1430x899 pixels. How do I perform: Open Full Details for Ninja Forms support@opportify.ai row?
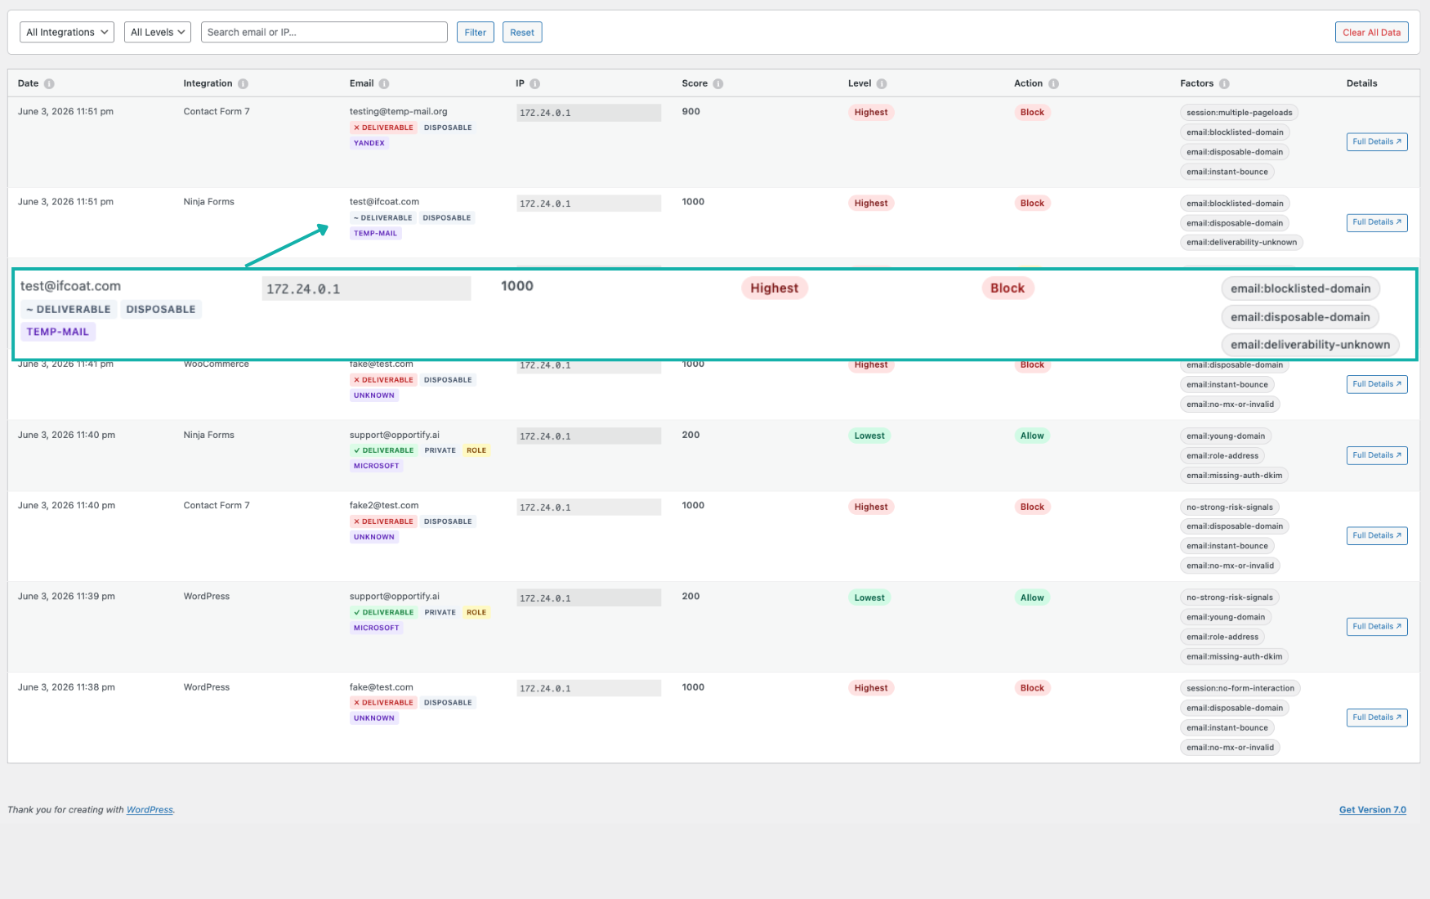click(1377, 455)
